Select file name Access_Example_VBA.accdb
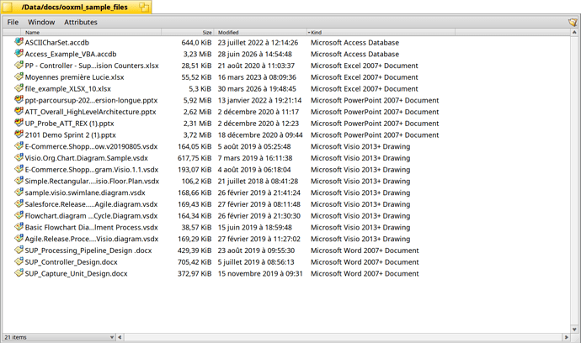This screenshot has height=343, width=581. 71,54
